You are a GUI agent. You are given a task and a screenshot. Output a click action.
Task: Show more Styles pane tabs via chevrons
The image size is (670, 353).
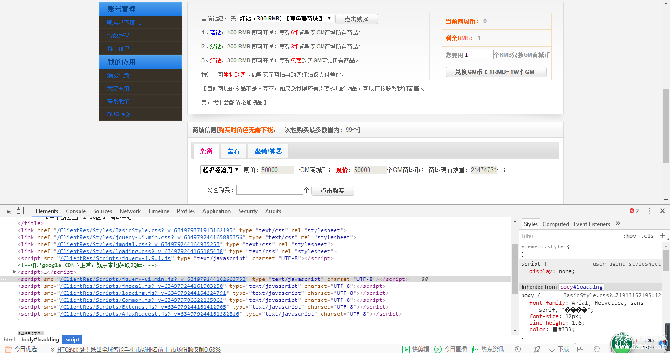[x=618, y=224]
